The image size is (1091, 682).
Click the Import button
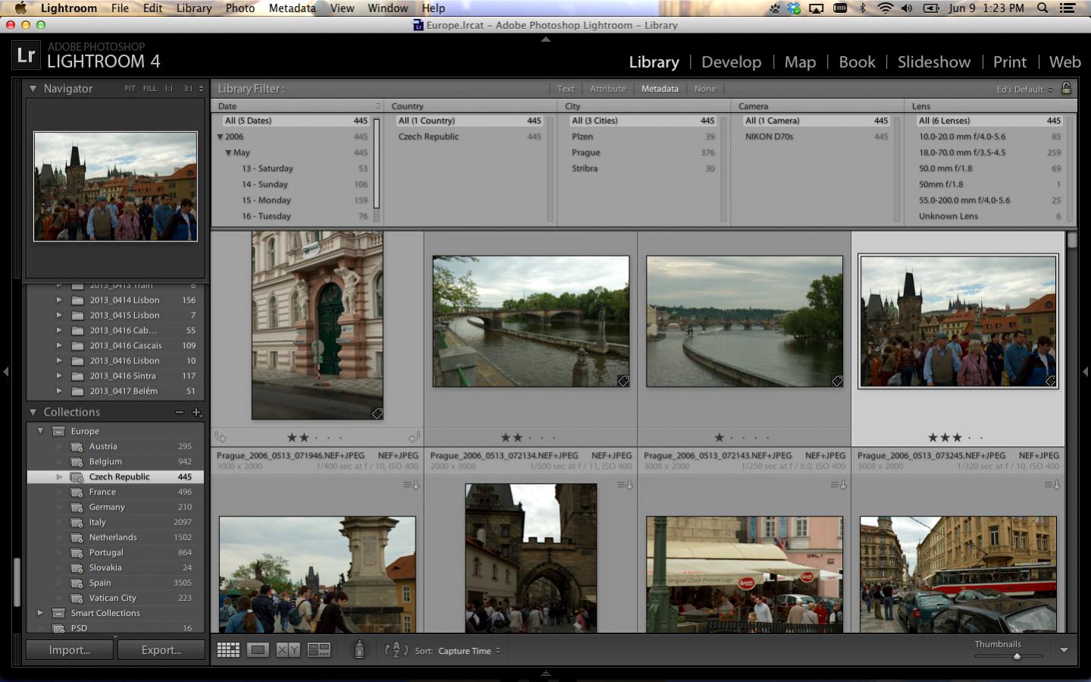70,650
